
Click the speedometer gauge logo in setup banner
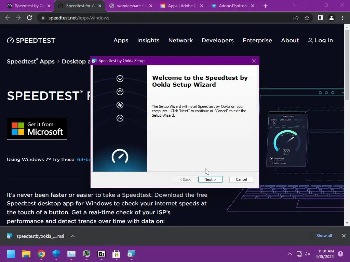[x=120, y=156]
